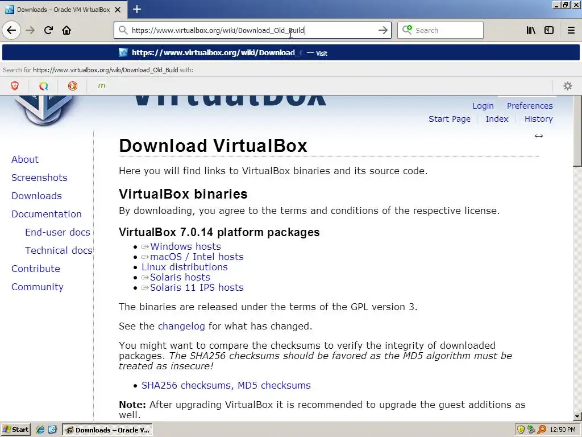This screenshot has width=582, height=437.
Task: Click the magnifier icon in the address bar
Action: pos(123,30)
